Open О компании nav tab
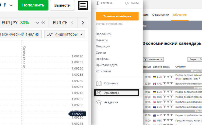Image resolution: width=202 pixels, height=125 pixels. pos(161,15)
